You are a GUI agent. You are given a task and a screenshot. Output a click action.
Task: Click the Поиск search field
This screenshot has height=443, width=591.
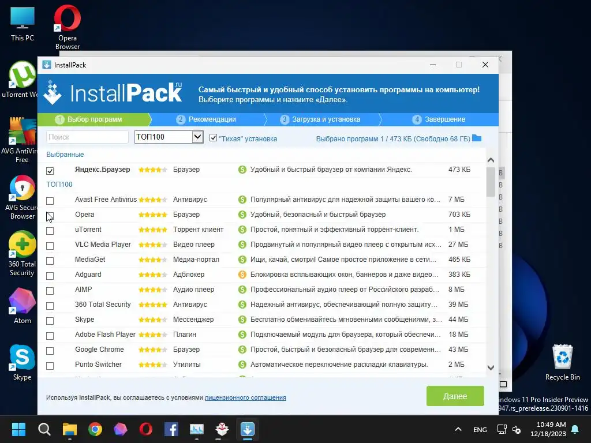(88, 137)
